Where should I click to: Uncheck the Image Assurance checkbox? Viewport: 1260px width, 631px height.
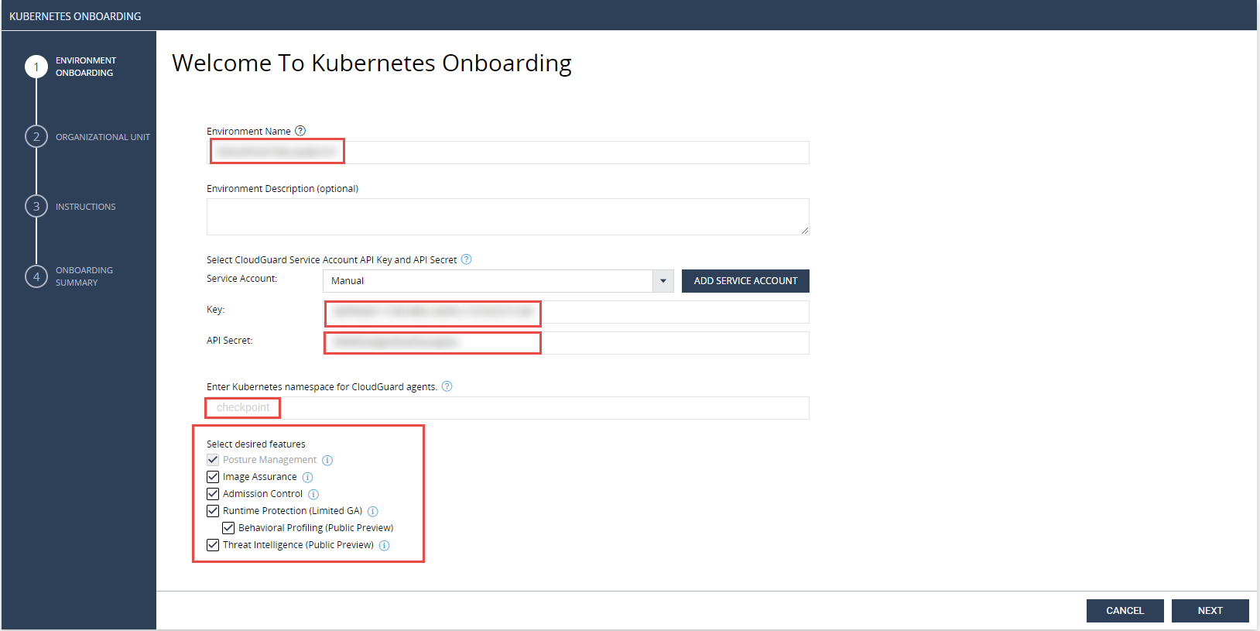[213, 477]
